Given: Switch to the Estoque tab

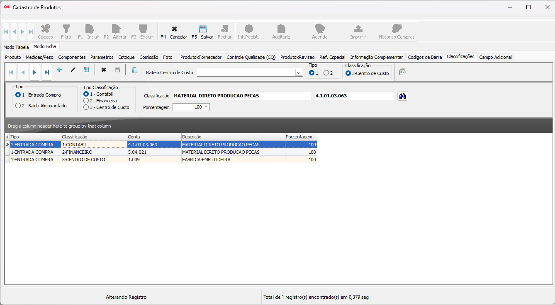Looking at the screenshot, I should (126, 57).
